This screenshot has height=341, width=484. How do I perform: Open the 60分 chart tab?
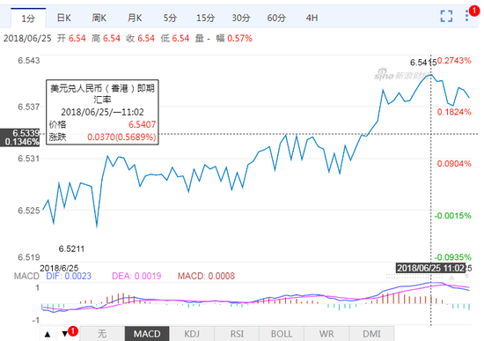(x=276, y=18)
